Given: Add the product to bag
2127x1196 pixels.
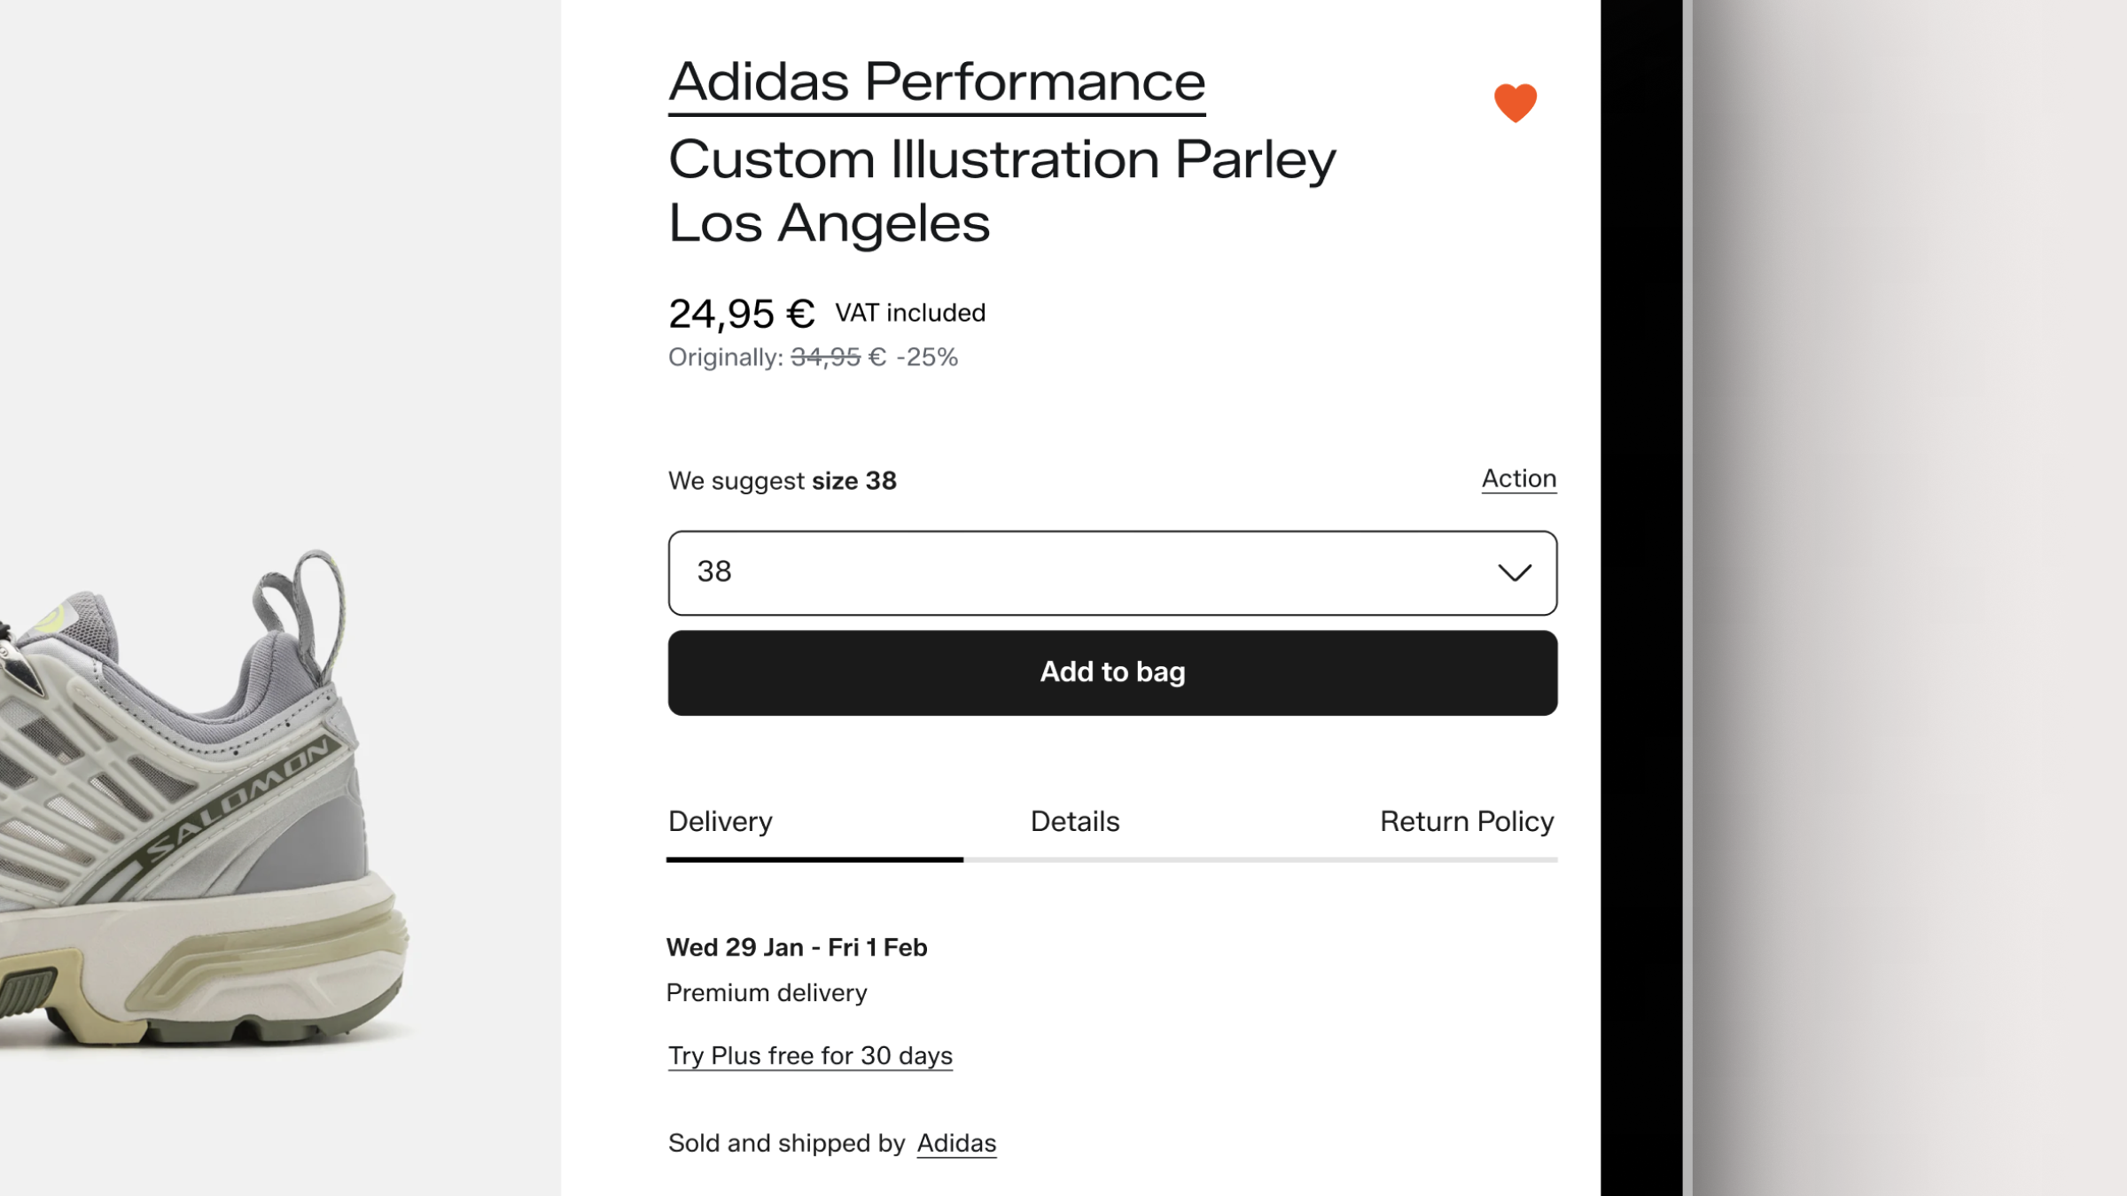Looking at the screenshot, I should (x=1111, y=672).
